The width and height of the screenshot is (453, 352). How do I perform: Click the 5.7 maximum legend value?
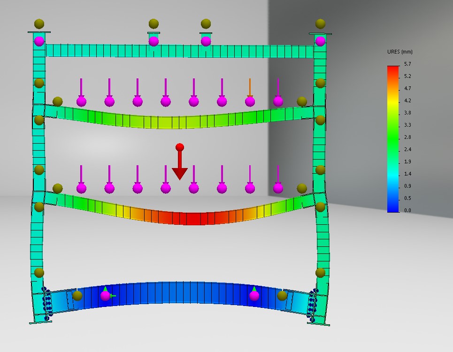click(407, 64)
